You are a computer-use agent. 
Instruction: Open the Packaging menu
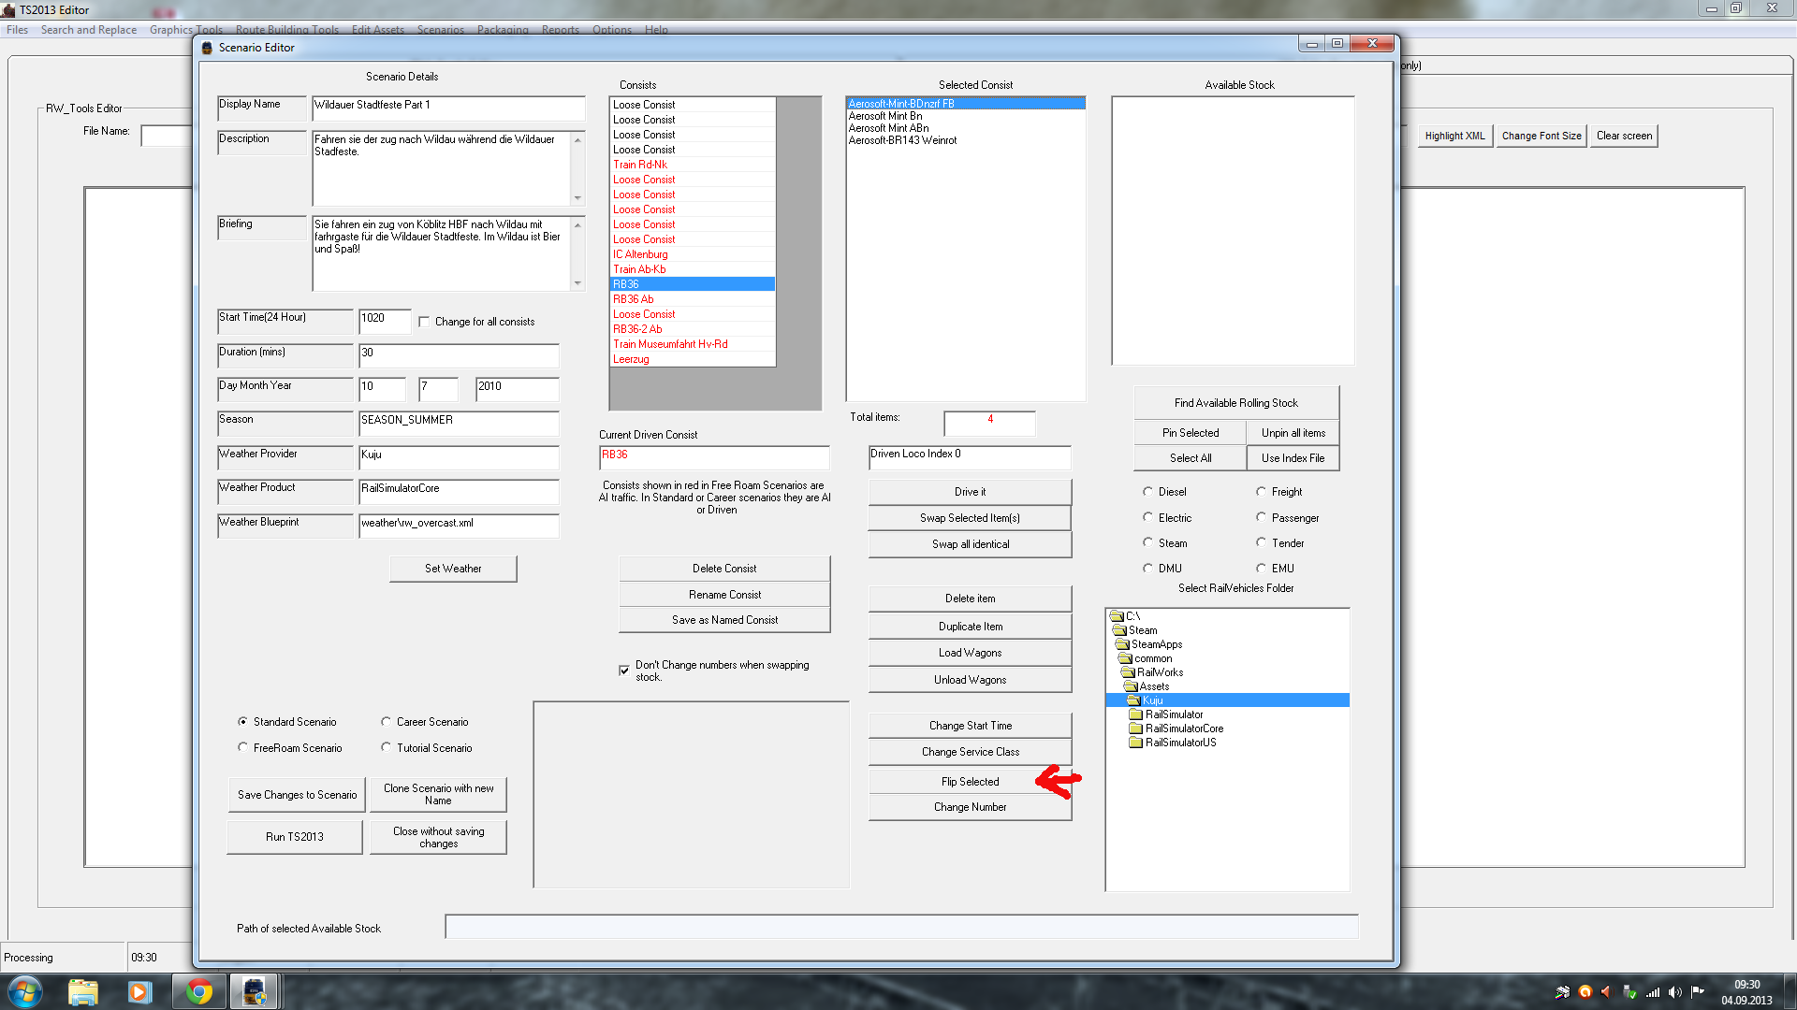[503, 30]
